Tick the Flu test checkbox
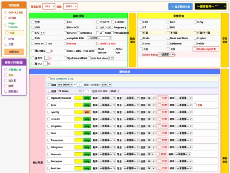This screenshot has height=173, width=230. pyautogui.click(x=65, y=44)
